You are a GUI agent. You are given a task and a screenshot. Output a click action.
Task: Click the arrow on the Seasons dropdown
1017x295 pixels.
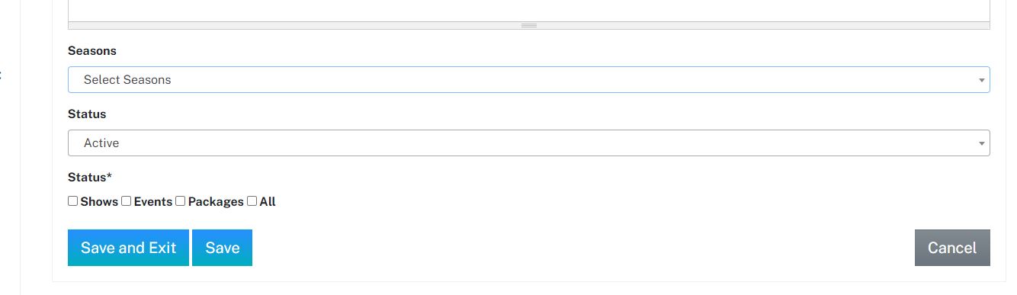(x=981, y=80)
